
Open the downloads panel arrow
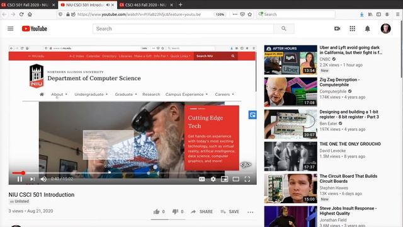coord(361,15)
